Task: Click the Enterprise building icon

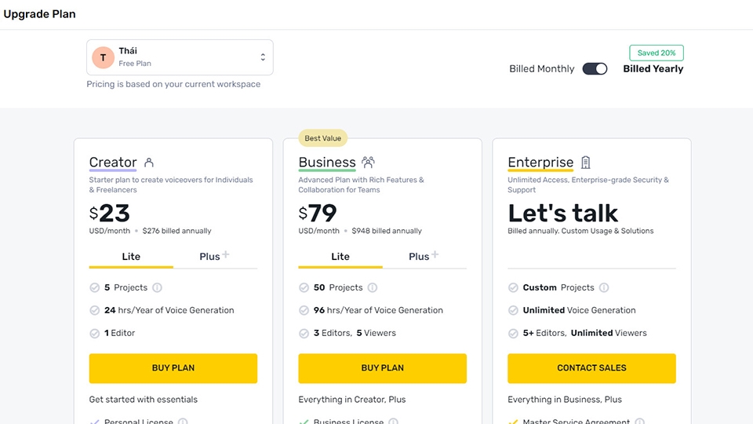Action: [x=585, y=163]
